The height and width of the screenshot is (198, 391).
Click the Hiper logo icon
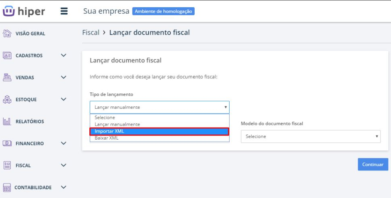click(8, 11)
